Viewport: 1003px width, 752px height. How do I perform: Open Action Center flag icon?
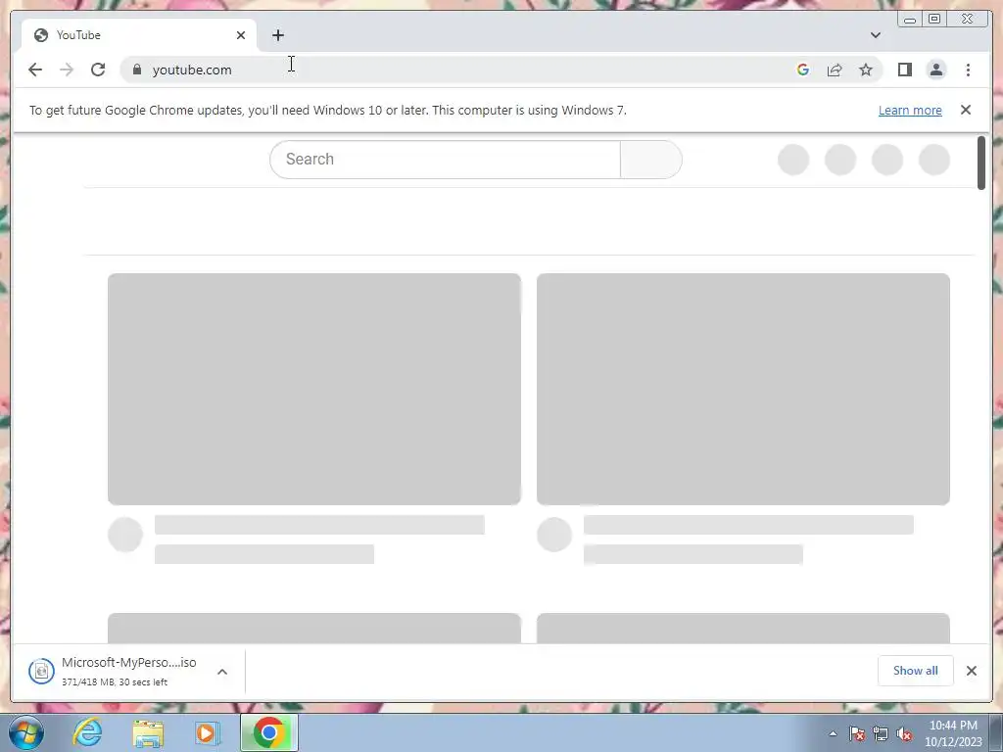(857, 733)
